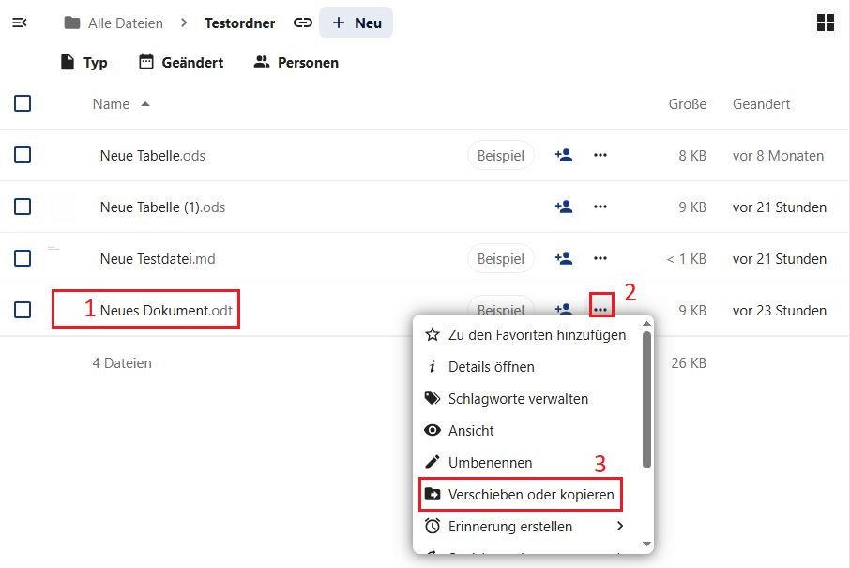
Task: Select the Neue Testdatei.md checkbox
Action: [x=23, y=258]
